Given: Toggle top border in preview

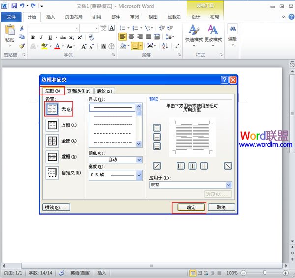Looking at the screenshot, I should pyautogui.click(x=157, y=128).
